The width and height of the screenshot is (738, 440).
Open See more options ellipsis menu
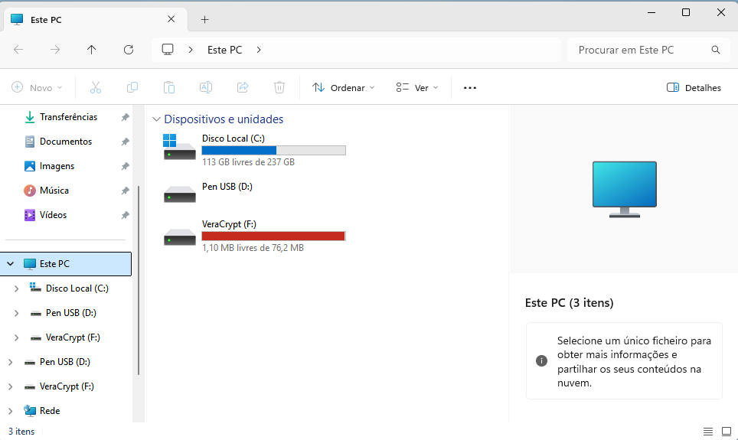(x=470, y=88)
